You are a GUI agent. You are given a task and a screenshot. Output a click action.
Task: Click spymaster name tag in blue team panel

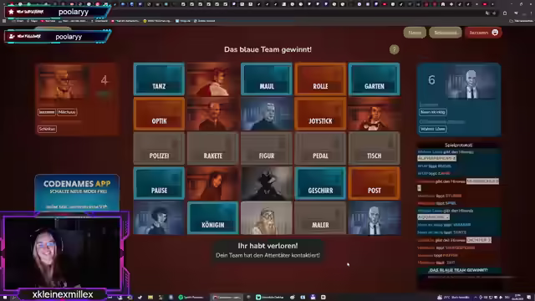[433, 129]
